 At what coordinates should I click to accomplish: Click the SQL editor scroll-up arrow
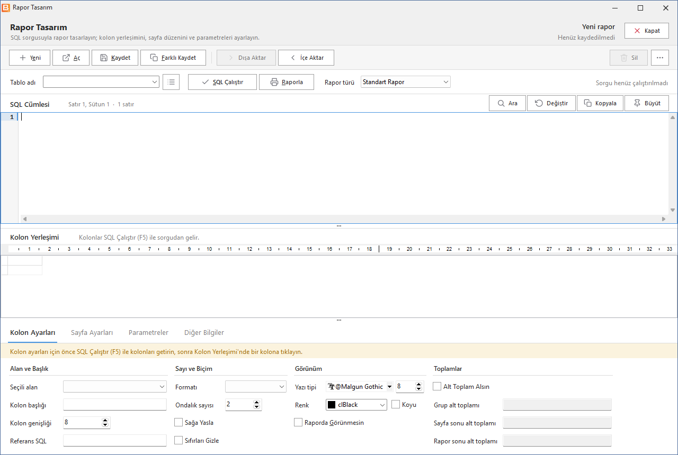click(673, 117)
